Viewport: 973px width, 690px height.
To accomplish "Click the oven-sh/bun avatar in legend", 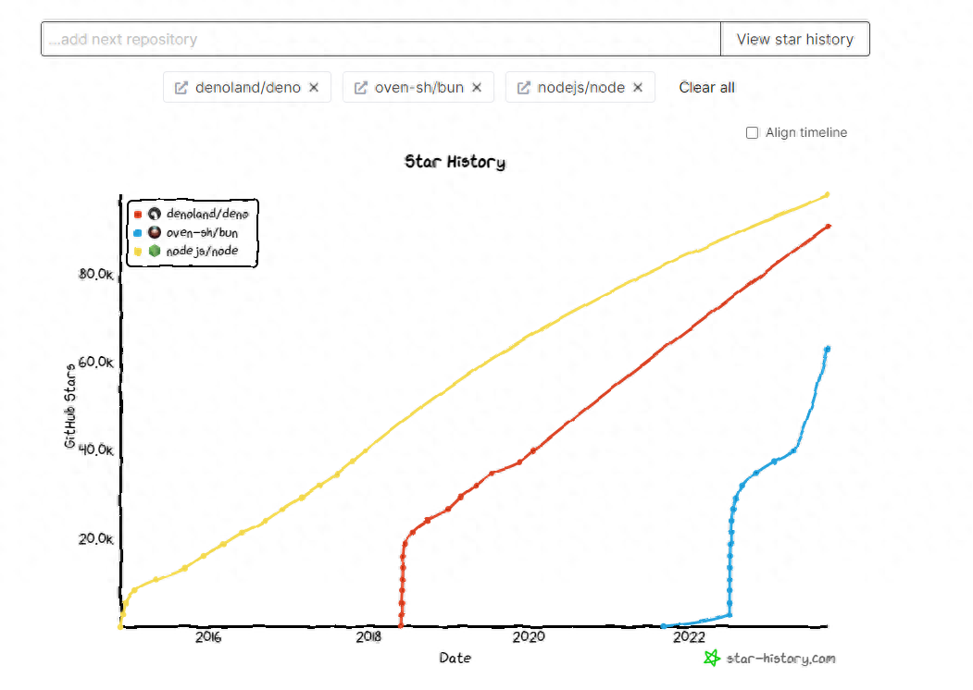I will (155, 232).
